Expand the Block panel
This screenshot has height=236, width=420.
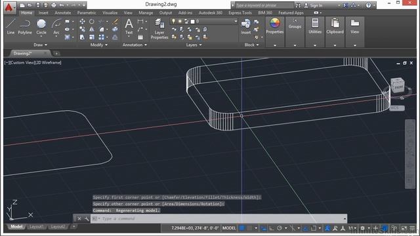point(252,45)
